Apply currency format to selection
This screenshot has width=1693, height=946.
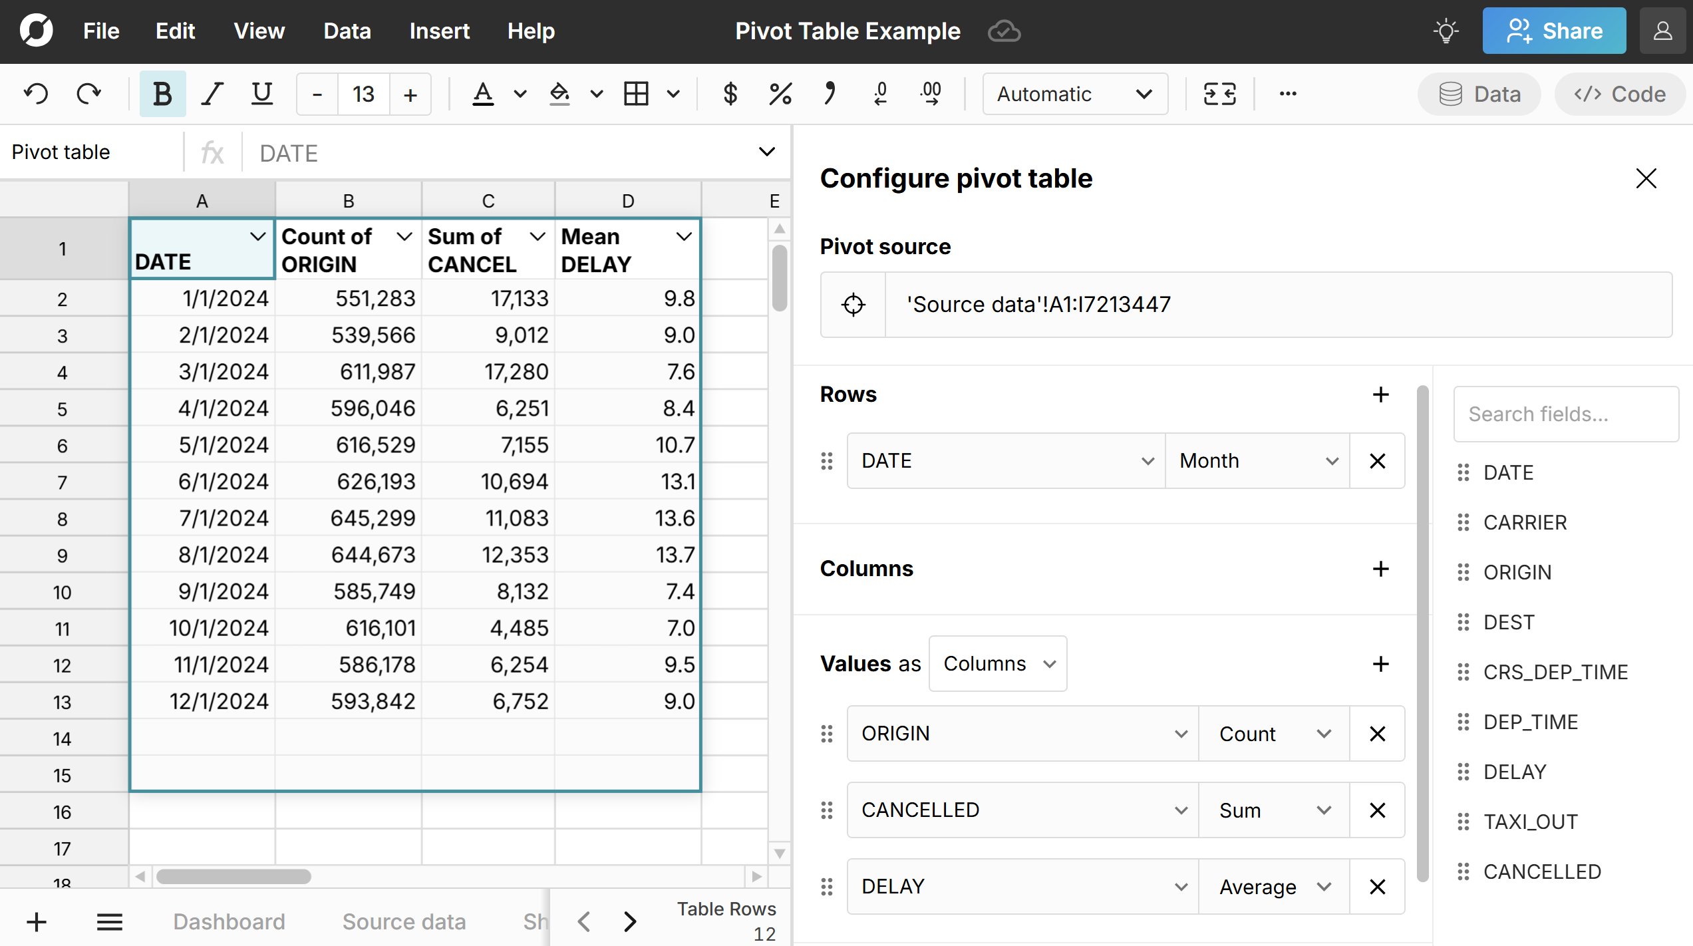pyautogui.click(x=730, y=93)
